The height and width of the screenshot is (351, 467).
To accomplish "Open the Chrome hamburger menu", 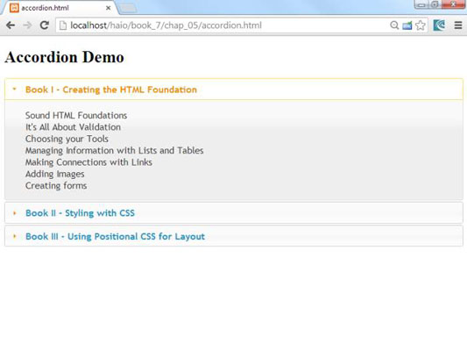I will 458,25.
